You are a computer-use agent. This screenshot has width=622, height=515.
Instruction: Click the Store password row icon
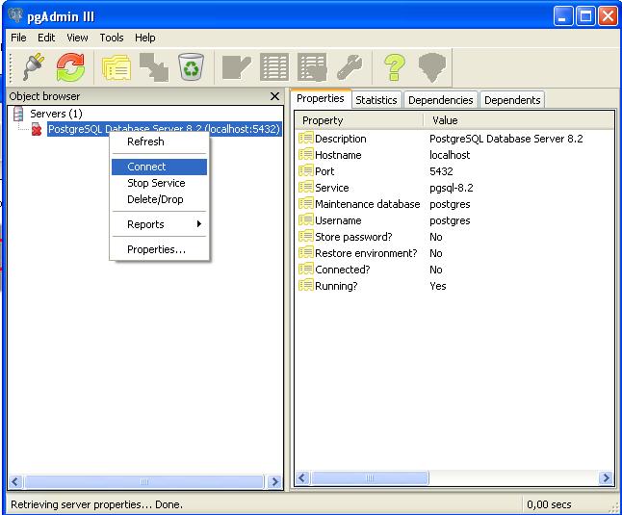pos(306,236)
